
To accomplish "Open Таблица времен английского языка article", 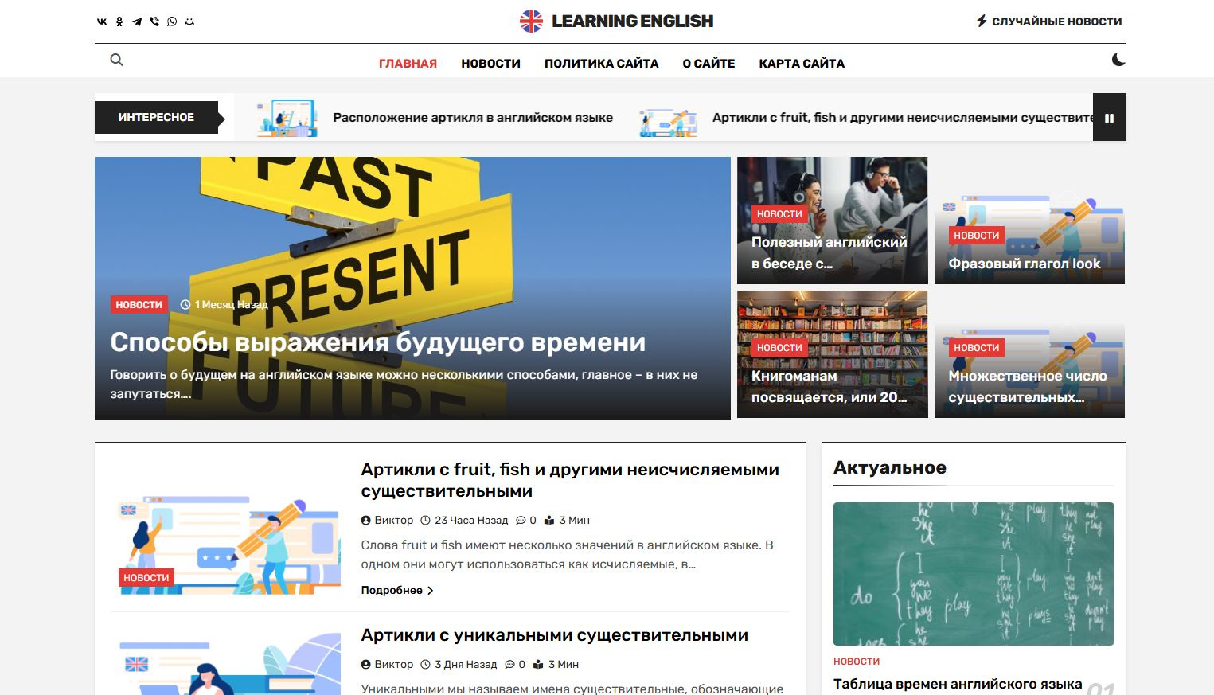I will tap(958, 685).
